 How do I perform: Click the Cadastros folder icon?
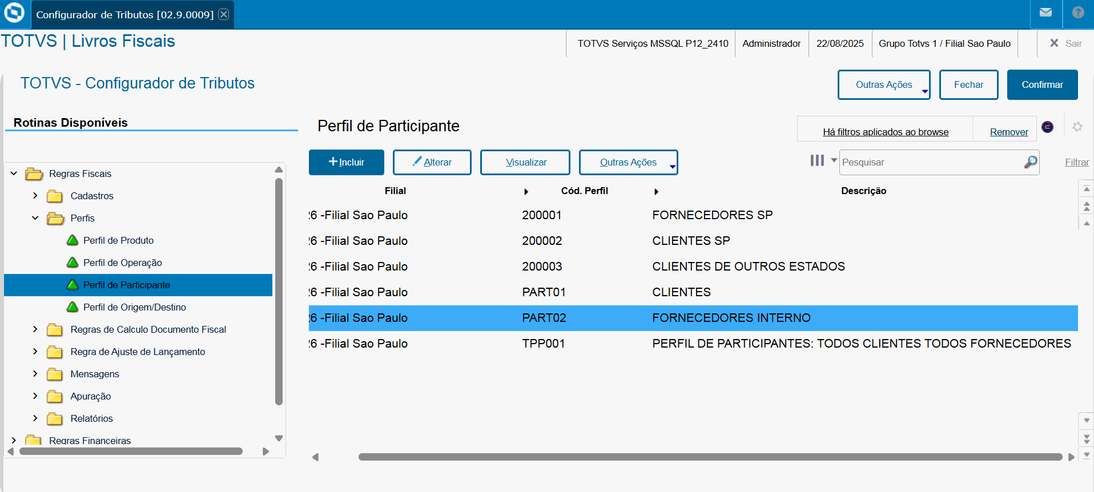(x=55, y=196)
